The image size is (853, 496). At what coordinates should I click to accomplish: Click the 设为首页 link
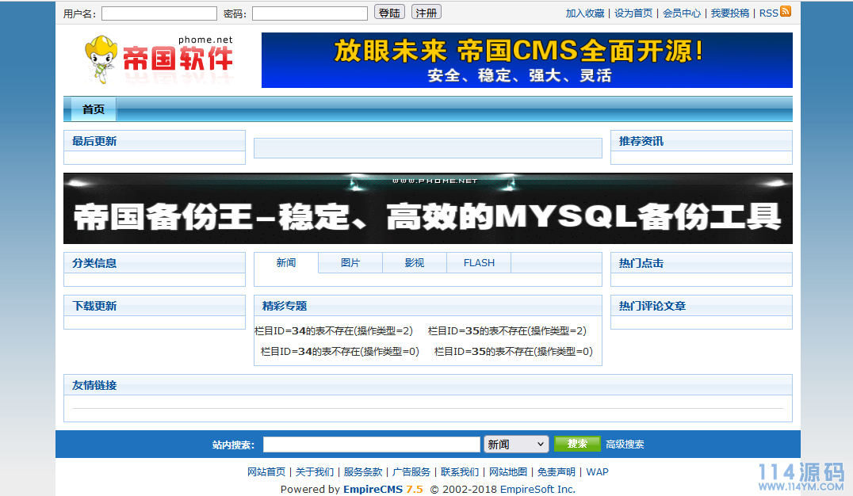click(633, 13)
